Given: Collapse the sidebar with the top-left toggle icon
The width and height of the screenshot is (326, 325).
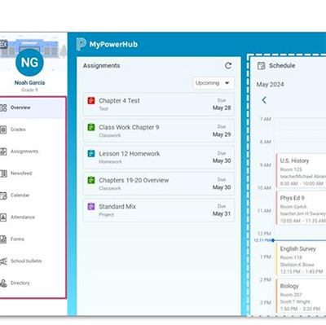Looking at the screenshot, I should 3,44.
